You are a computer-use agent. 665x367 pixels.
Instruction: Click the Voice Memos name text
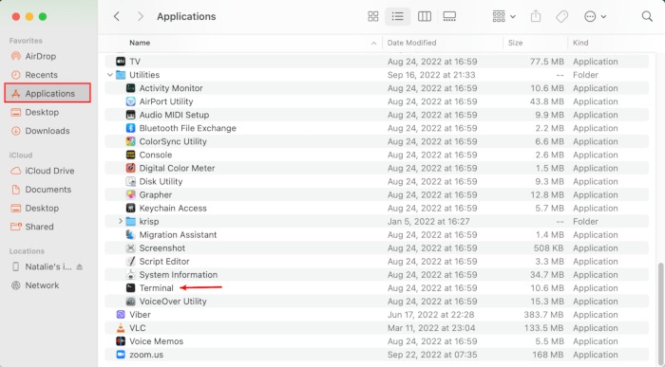pos(156,341)
